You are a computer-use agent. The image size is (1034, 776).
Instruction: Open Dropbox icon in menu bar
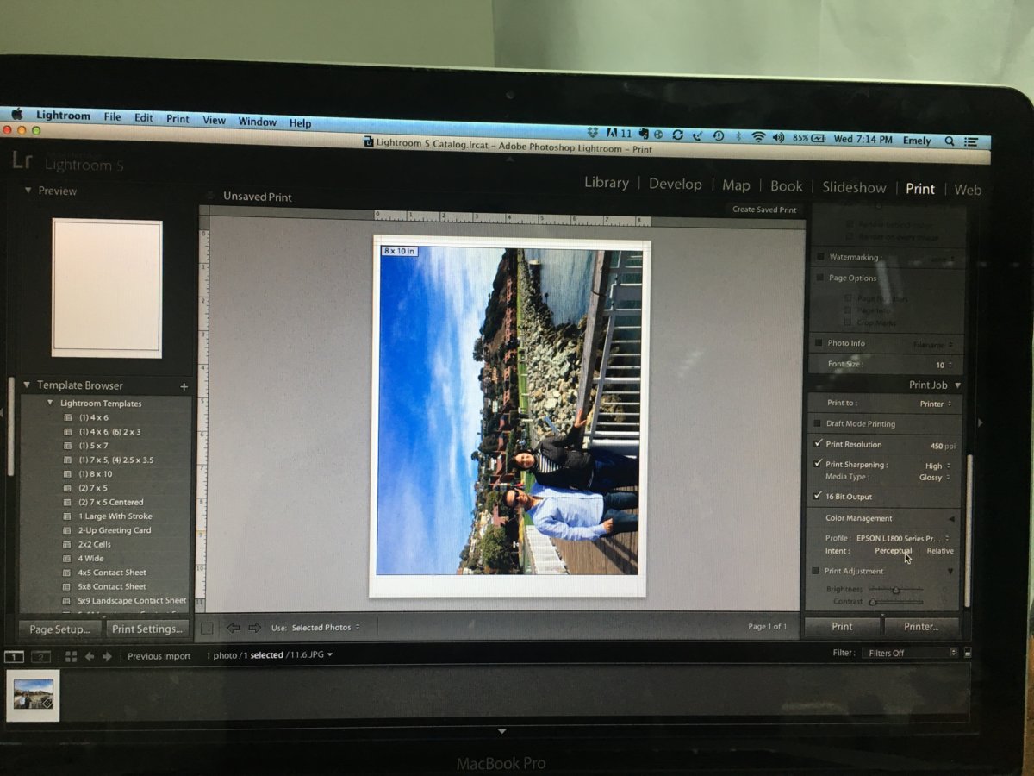tap(593, 135)
